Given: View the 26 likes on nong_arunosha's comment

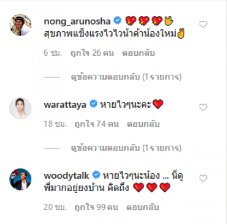Looking at the screenshot, I should [92, 53].
